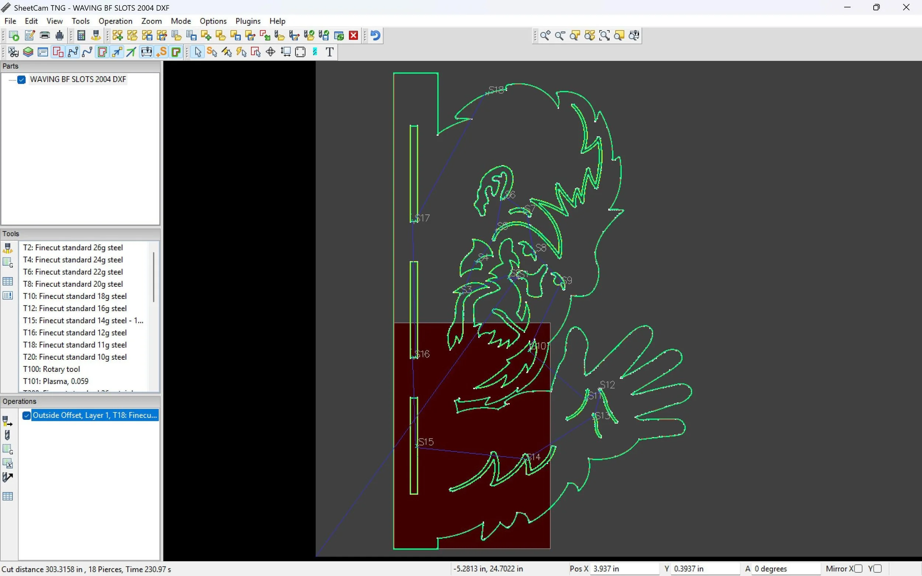Toggle the Mirror X checkbox
922x576 pixels.
point(858,569)
